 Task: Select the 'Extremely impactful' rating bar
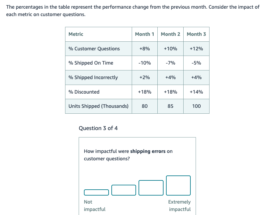coord(178,185)
